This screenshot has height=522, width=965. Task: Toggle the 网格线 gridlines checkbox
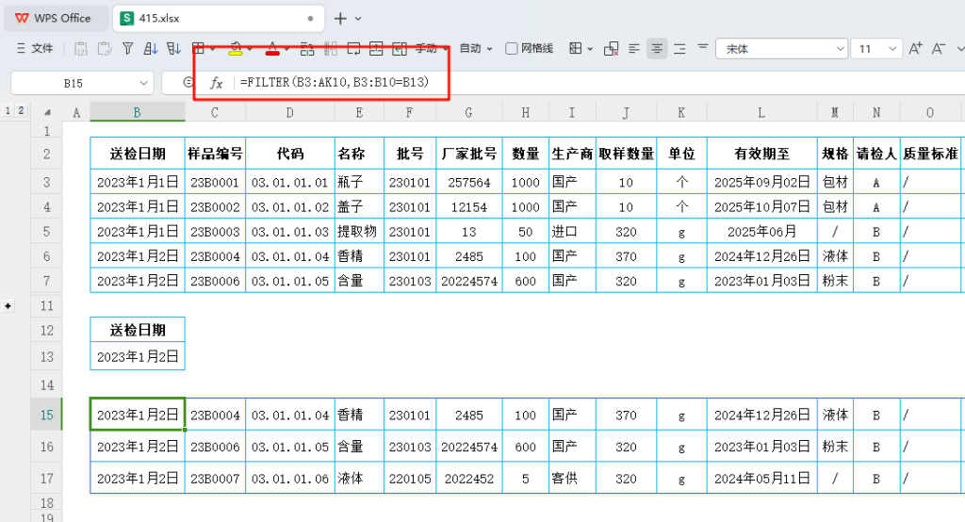511,49
